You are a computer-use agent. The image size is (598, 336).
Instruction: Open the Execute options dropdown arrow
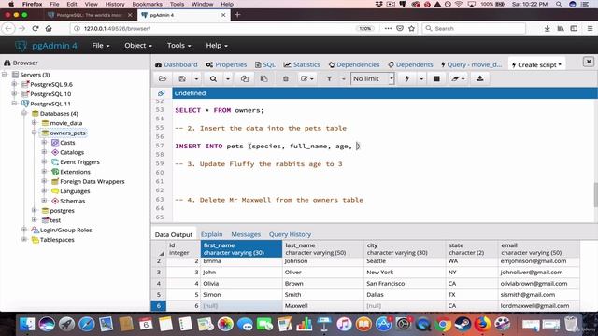[421, 78]
